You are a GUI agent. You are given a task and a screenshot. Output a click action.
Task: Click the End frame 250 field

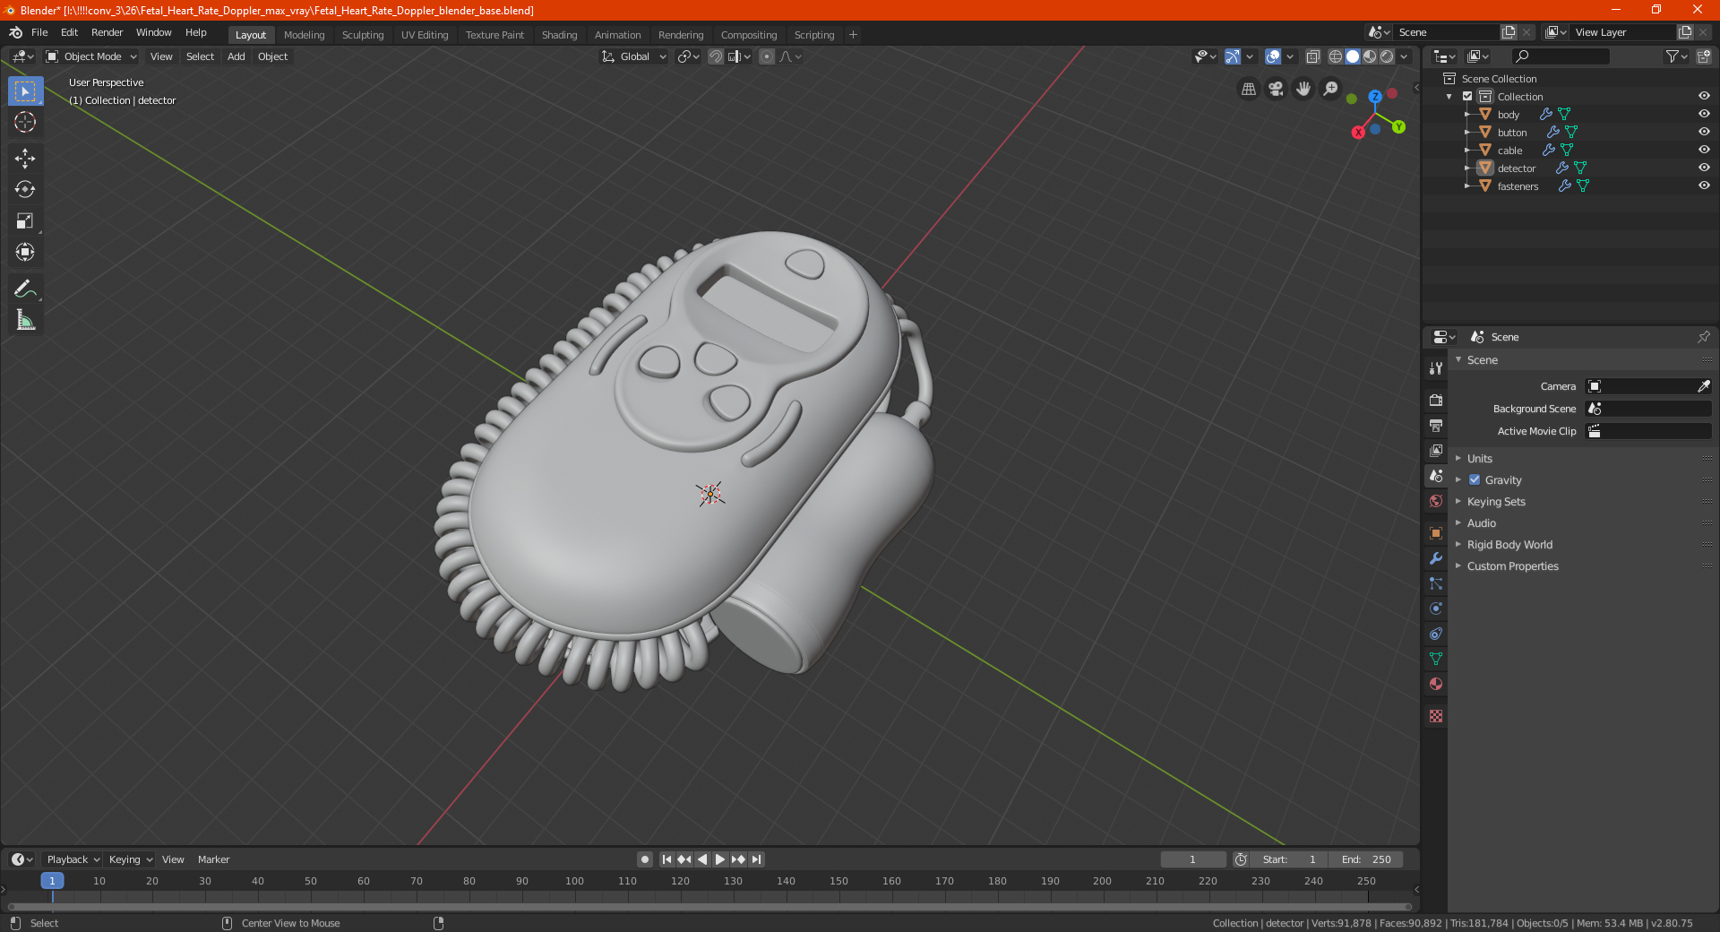coord(1366,859)
